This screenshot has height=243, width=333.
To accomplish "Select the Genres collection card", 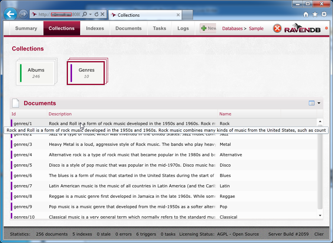I will tap(86, 72).
